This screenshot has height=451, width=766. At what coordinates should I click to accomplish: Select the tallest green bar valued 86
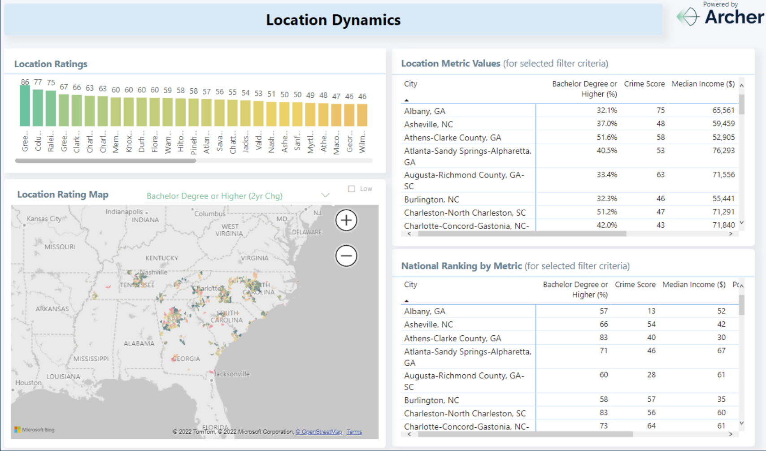25,106
